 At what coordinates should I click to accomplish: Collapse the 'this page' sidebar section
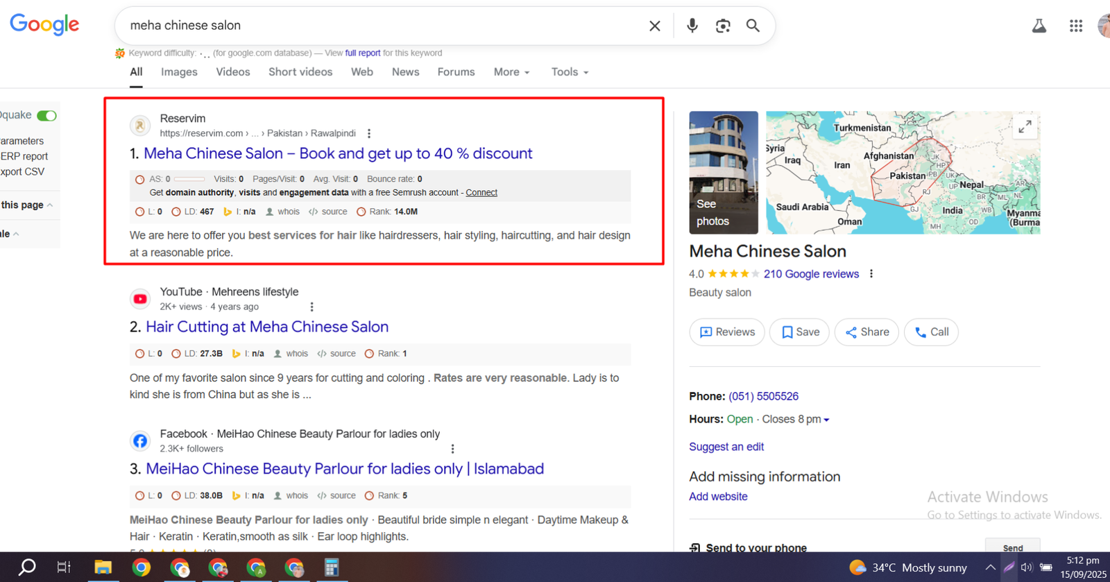click(x=28, y=205)
